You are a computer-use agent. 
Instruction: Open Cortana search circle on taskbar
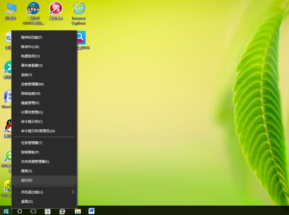(x=20, y=211)
